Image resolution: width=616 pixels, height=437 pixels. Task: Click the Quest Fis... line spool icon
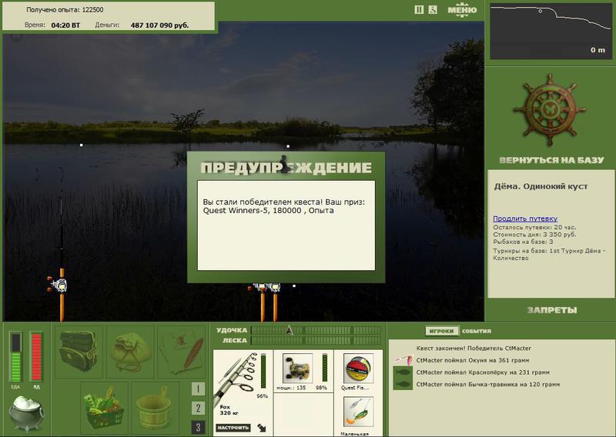pos(358,368)
